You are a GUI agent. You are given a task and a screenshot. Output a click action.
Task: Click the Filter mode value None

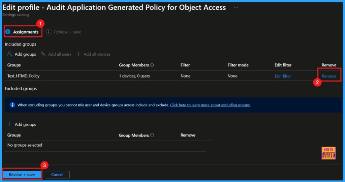[x=232, y=76]
